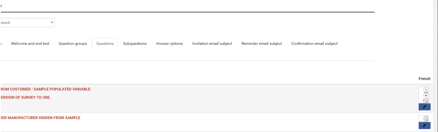
Task: Switch to Reminder email subject tab
Action: [262, 43]
